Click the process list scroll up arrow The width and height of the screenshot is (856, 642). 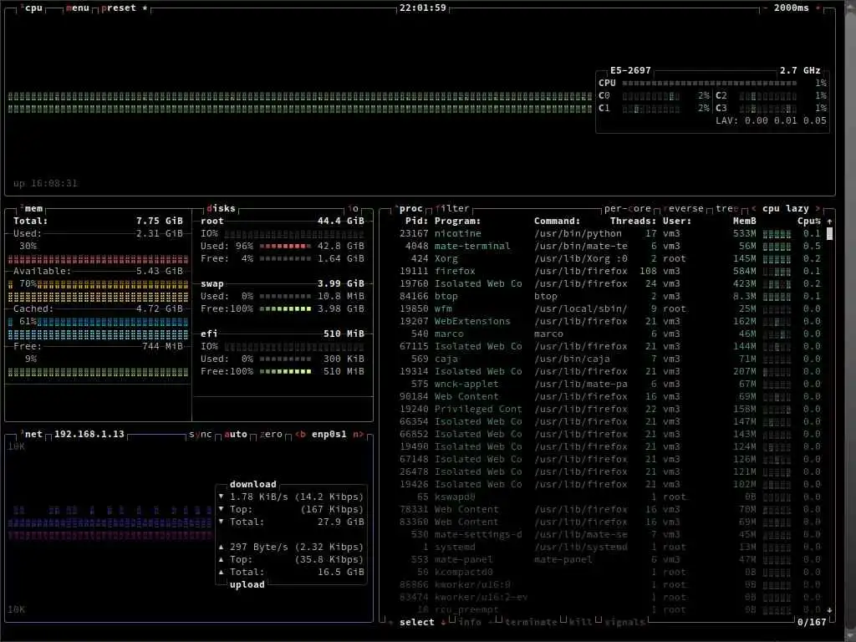coord(830,221)
